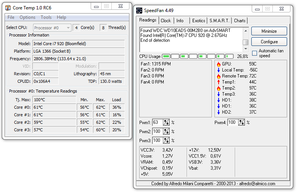This screenshot has width=298, height=193.
Task: Switch to the Exotics tab in SpeedFan
Action: 199,21
